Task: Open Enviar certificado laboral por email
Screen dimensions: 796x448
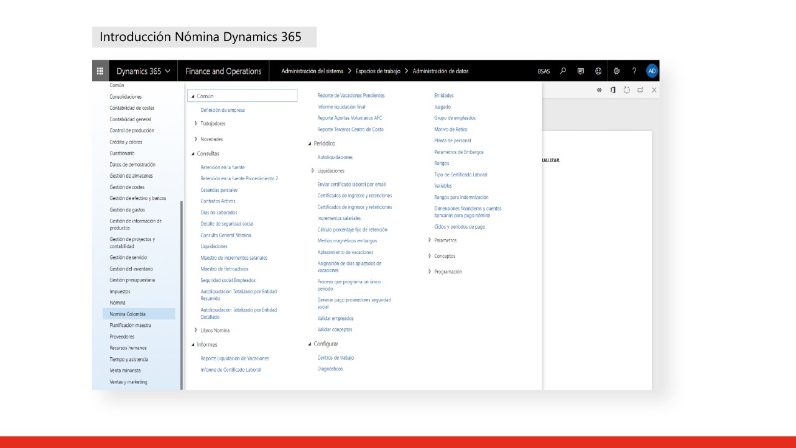Action: click(351, 185)
